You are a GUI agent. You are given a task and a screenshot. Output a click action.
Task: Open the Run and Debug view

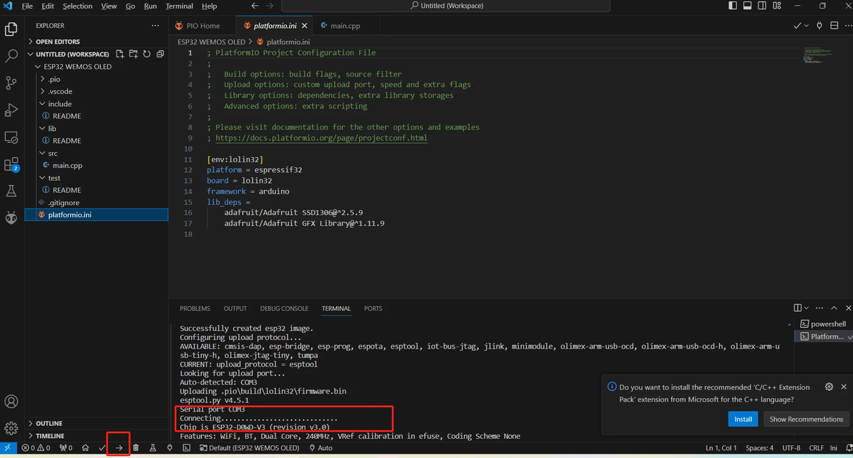(x=11, y=110)
